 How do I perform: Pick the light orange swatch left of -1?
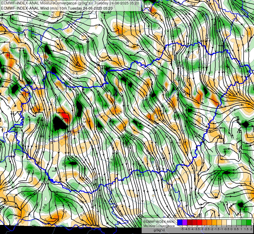(x=219, y=223)
